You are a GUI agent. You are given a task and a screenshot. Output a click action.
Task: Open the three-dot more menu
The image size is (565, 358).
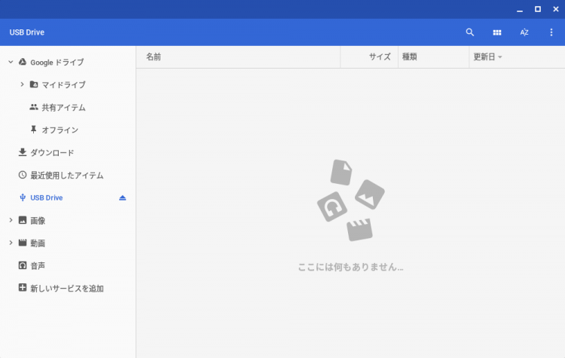pos(551,32)
